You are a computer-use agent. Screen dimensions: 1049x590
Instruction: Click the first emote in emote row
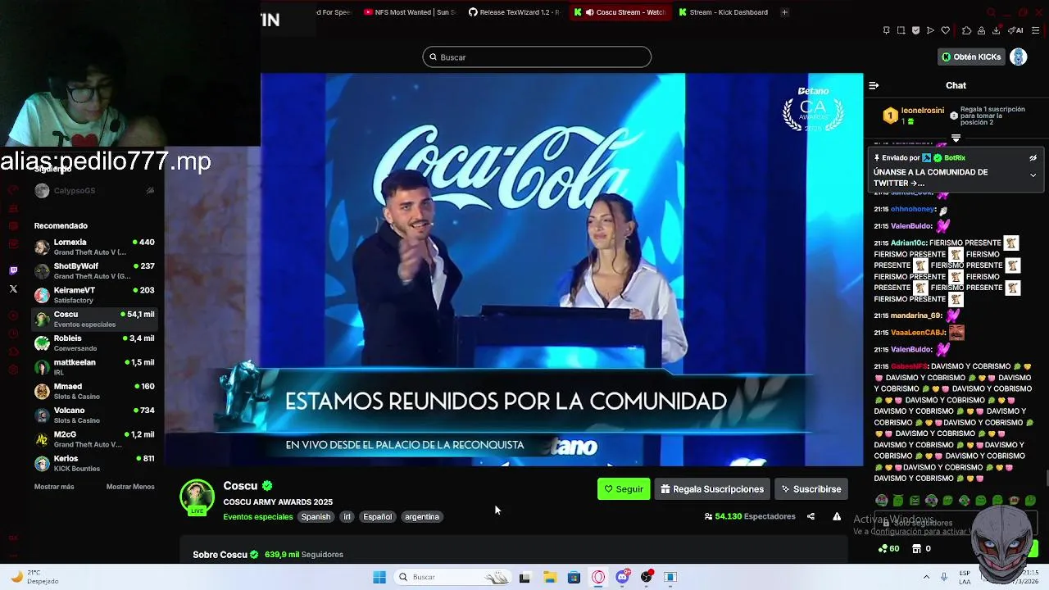point(881,500)
